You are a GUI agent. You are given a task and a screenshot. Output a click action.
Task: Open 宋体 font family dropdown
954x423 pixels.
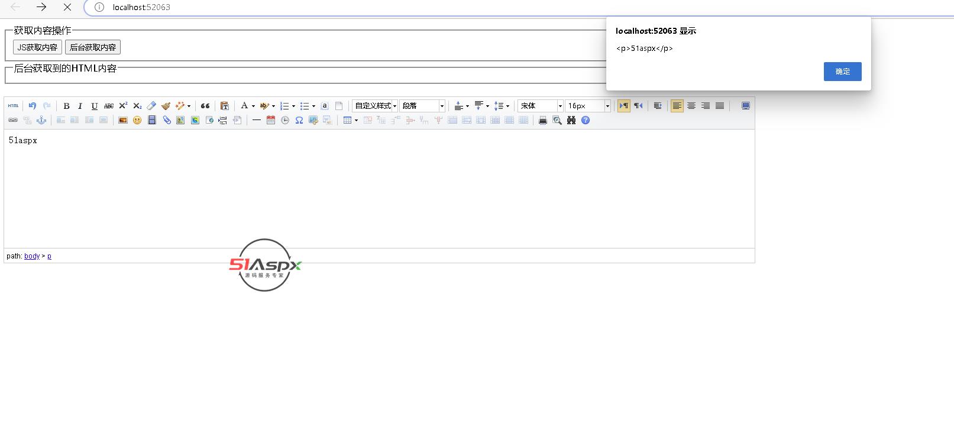(x=541, y=106)
